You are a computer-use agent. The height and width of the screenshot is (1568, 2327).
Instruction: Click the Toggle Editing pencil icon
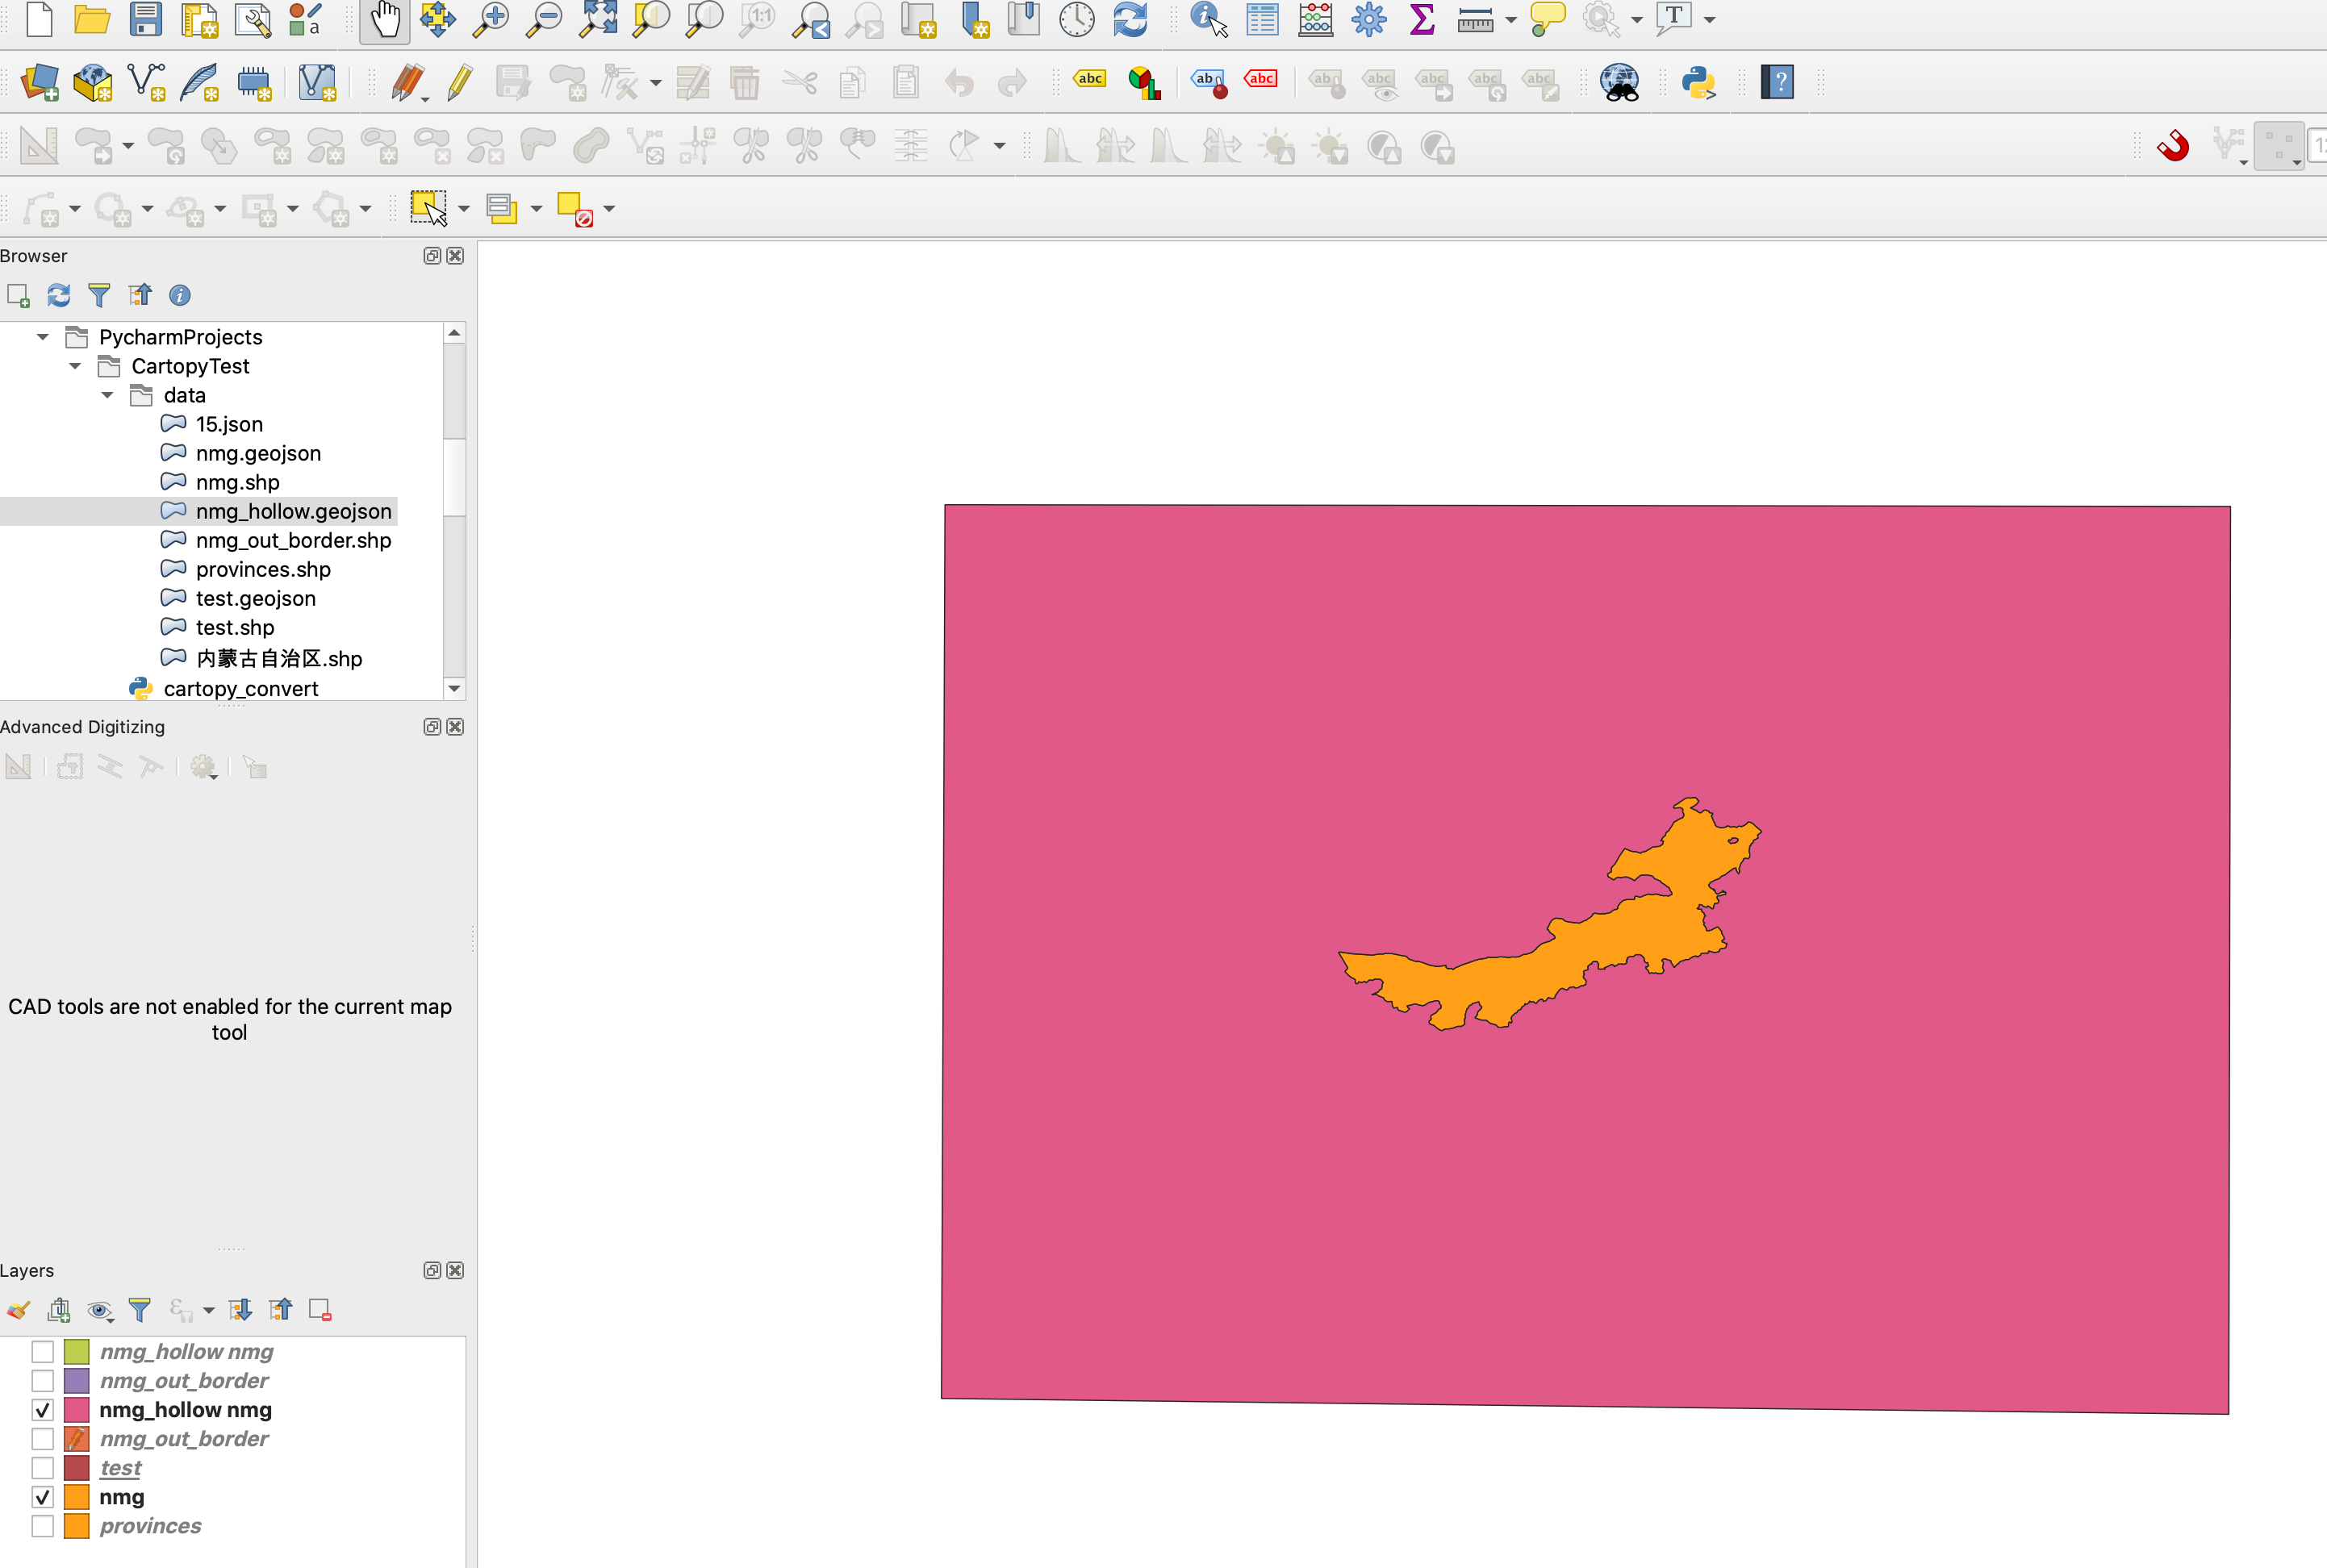[x=459, y=82]
